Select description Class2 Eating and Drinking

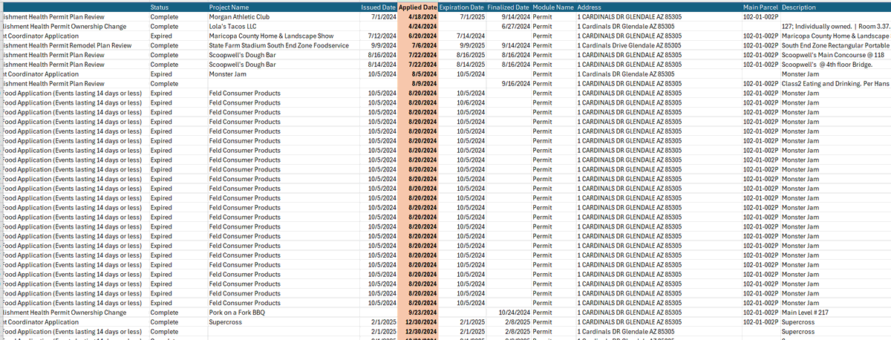[835, 84]
